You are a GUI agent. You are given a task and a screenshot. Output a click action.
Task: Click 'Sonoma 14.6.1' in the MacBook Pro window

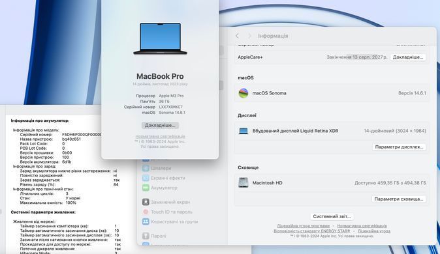172,113
